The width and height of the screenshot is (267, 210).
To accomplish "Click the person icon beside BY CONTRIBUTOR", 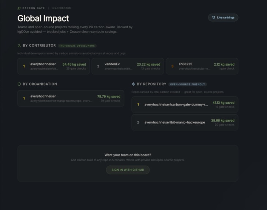I will pos(19,45).
